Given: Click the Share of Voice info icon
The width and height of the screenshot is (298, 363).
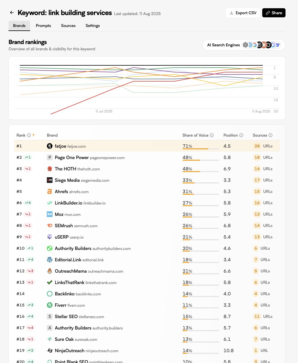Looking at the screenshot, I should click(x=212, y=135).
